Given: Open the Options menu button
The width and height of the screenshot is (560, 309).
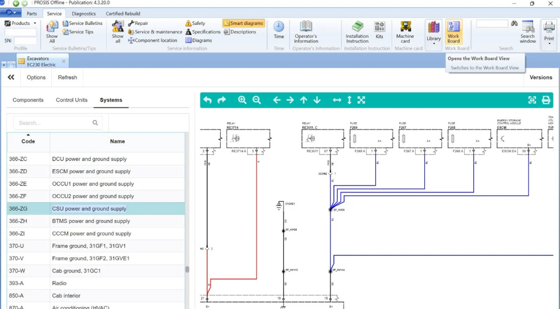Looking at the screenshot, I should coord(36,77).
